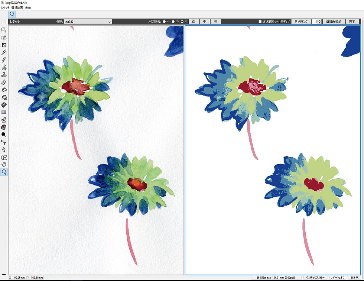Click the magnifier icon above options bar

tap(12, 14)
